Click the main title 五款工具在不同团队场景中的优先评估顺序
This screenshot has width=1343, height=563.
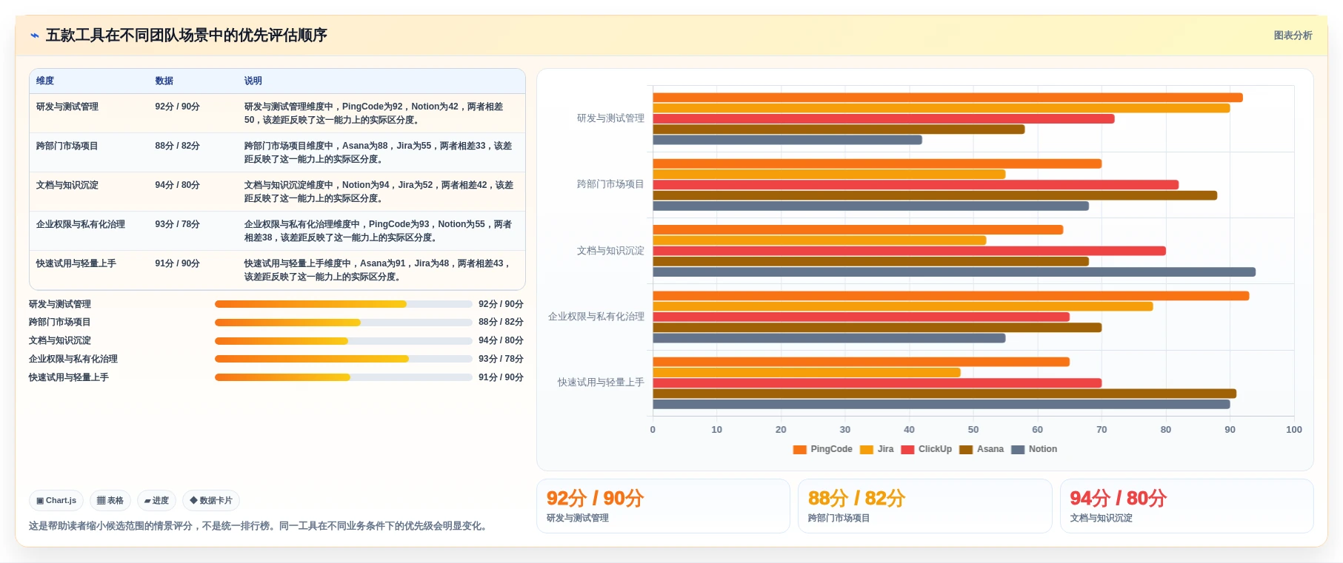click(x=187, y=36)
